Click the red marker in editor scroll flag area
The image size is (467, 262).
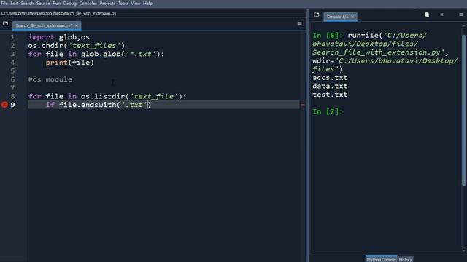(302, 105)
